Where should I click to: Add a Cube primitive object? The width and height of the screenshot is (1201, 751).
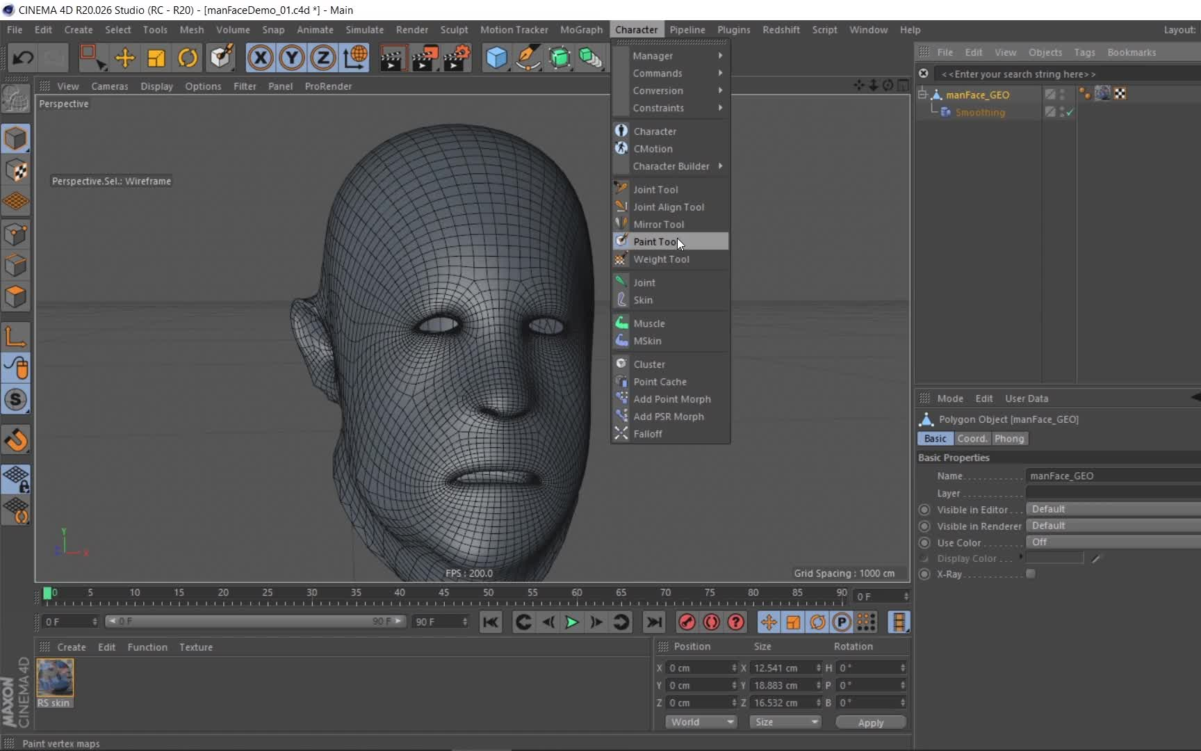(496, 58)
